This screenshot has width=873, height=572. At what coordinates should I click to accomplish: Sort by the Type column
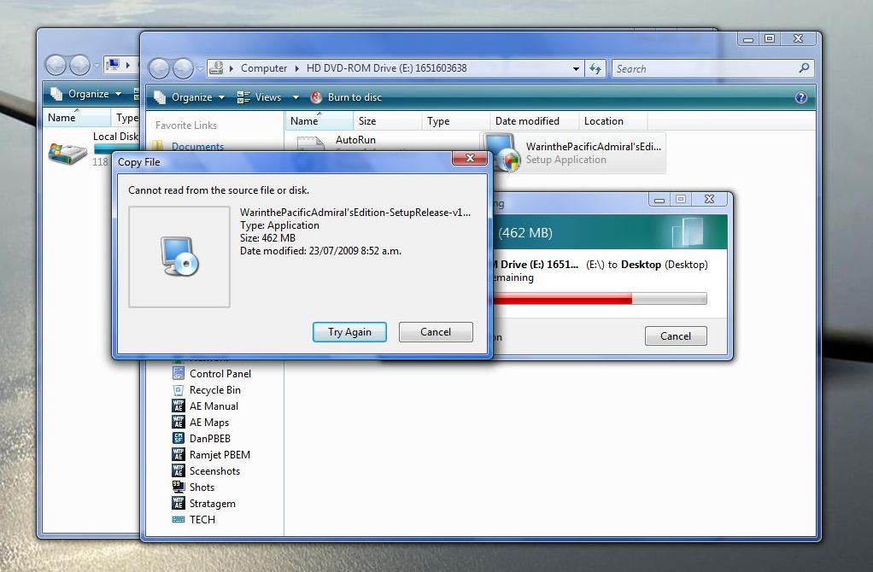(455, 120)
